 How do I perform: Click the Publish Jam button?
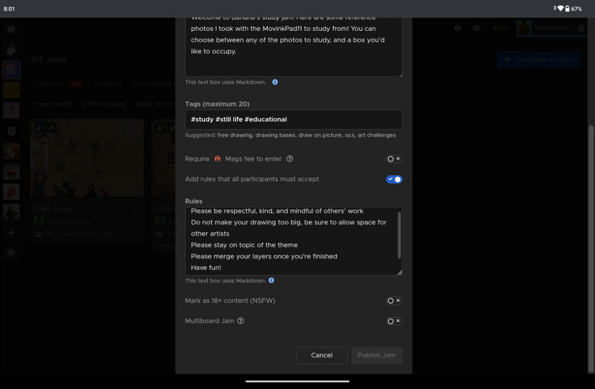point(376,355)
